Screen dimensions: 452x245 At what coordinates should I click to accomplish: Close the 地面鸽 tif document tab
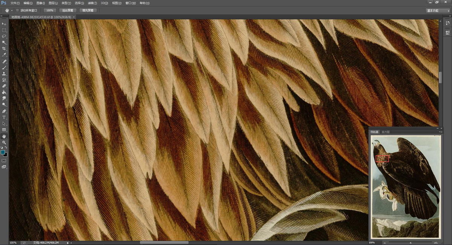(74, 17)
